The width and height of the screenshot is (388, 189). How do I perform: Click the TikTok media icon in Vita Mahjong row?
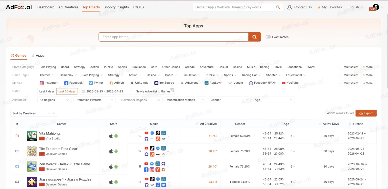coord(158,133)
